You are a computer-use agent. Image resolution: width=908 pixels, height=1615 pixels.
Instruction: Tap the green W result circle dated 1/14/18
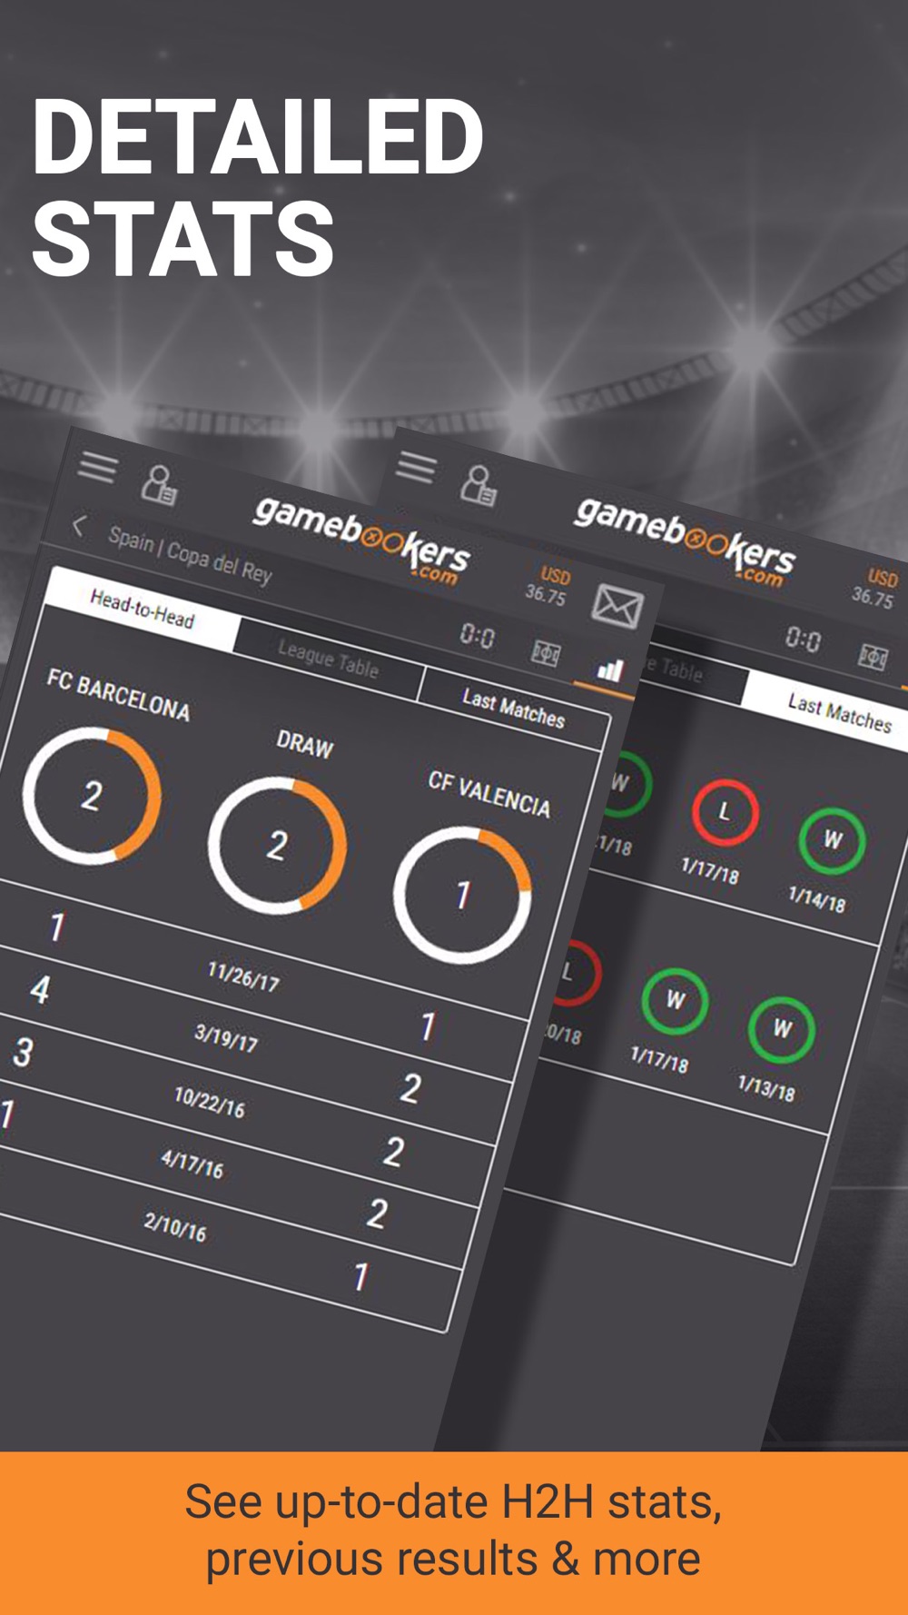(x=832, y=840)
